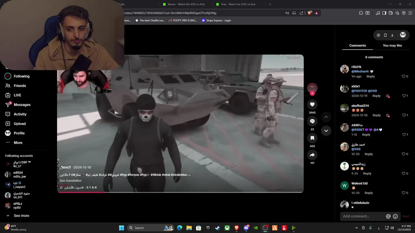Click See translation under the caption
The width and height of the screenshot is (415, 233).
70,181
